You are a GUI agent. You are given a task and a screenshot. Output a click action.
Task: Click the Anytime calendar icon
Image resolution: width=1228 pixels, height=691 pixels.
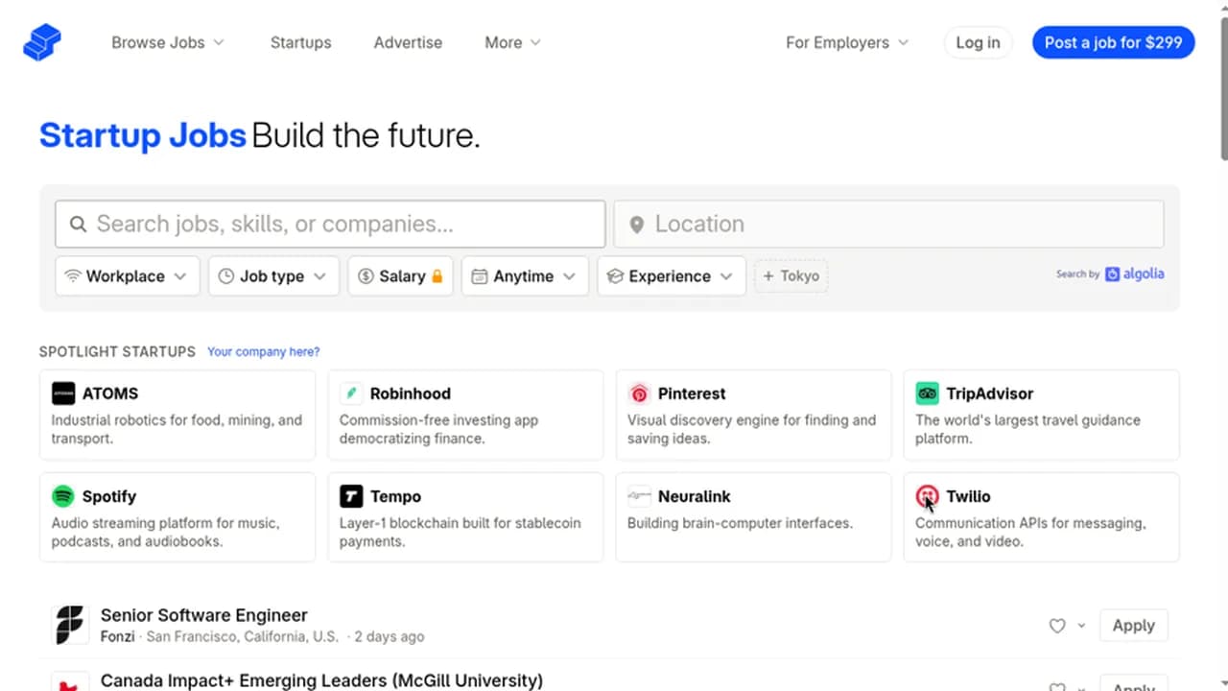(480, 275)
